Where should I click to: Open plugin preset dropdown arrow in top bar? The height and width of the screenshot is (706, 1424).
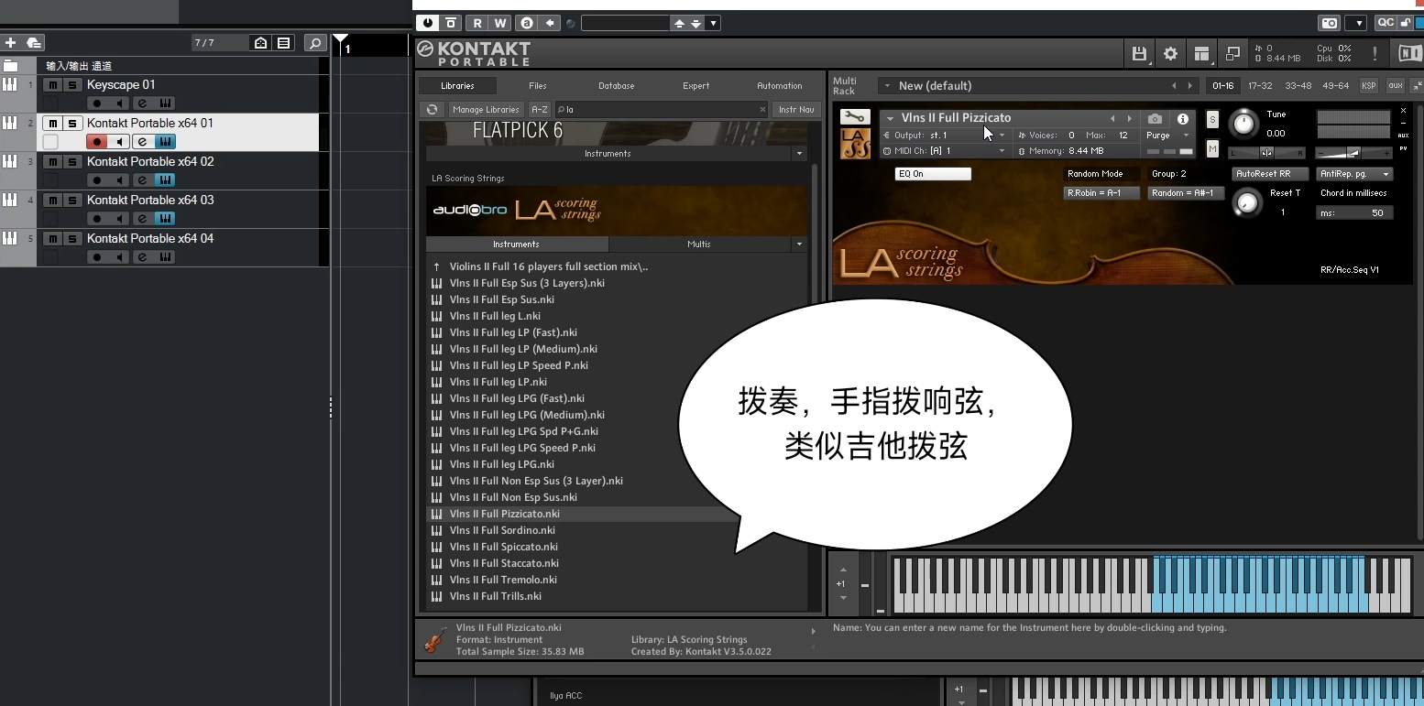713,23
